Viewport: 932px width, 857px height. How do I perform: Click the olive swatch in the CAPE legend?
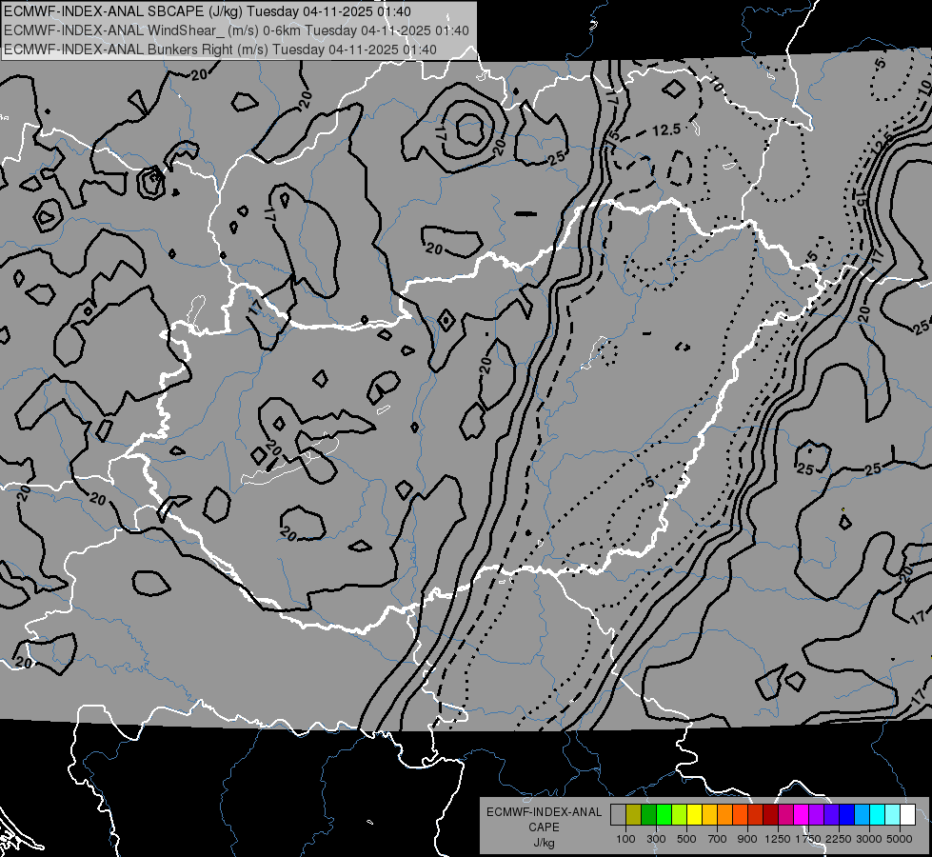tap(634, 814)
